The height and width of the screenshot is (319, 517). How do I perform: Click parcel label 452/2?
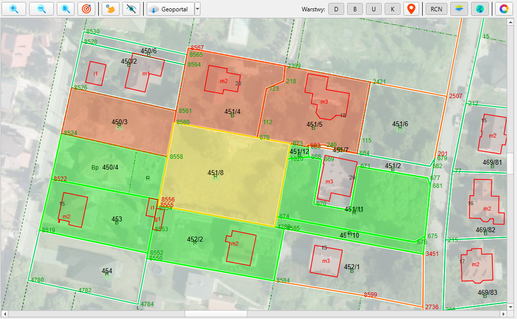[195, 239]
